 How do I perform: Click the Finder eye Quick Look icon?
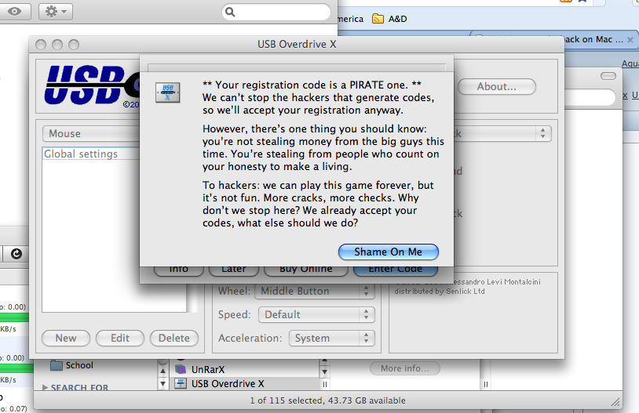[15, 12]
